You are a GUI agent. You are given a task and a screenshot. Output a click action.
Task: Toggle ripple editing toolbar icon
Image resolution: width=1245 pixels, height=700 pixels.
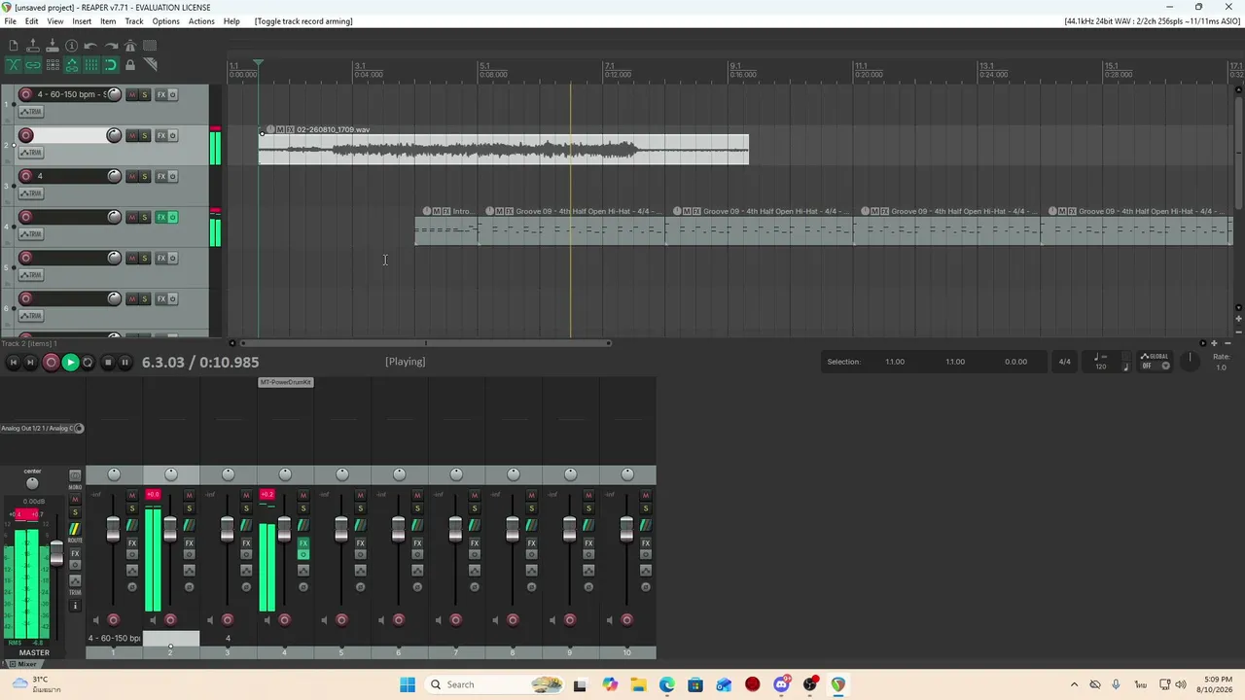53,65
